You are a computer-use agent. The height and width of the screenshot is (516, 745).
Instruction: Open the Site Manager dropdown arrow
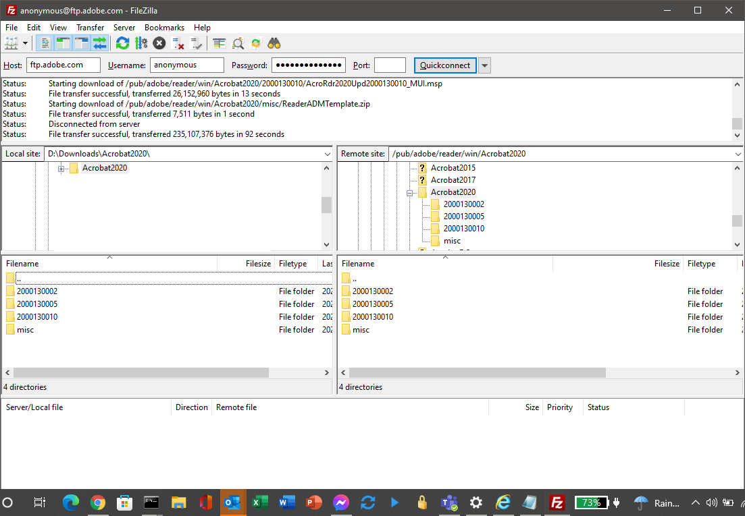pyautogui.click(x=26, y=42)
